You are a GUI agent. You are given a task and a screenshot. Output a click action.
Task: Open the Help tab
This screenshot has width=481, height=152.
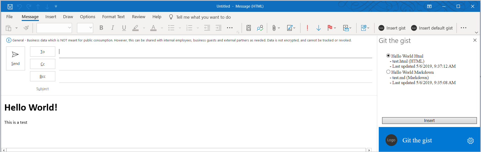(157, 17)
